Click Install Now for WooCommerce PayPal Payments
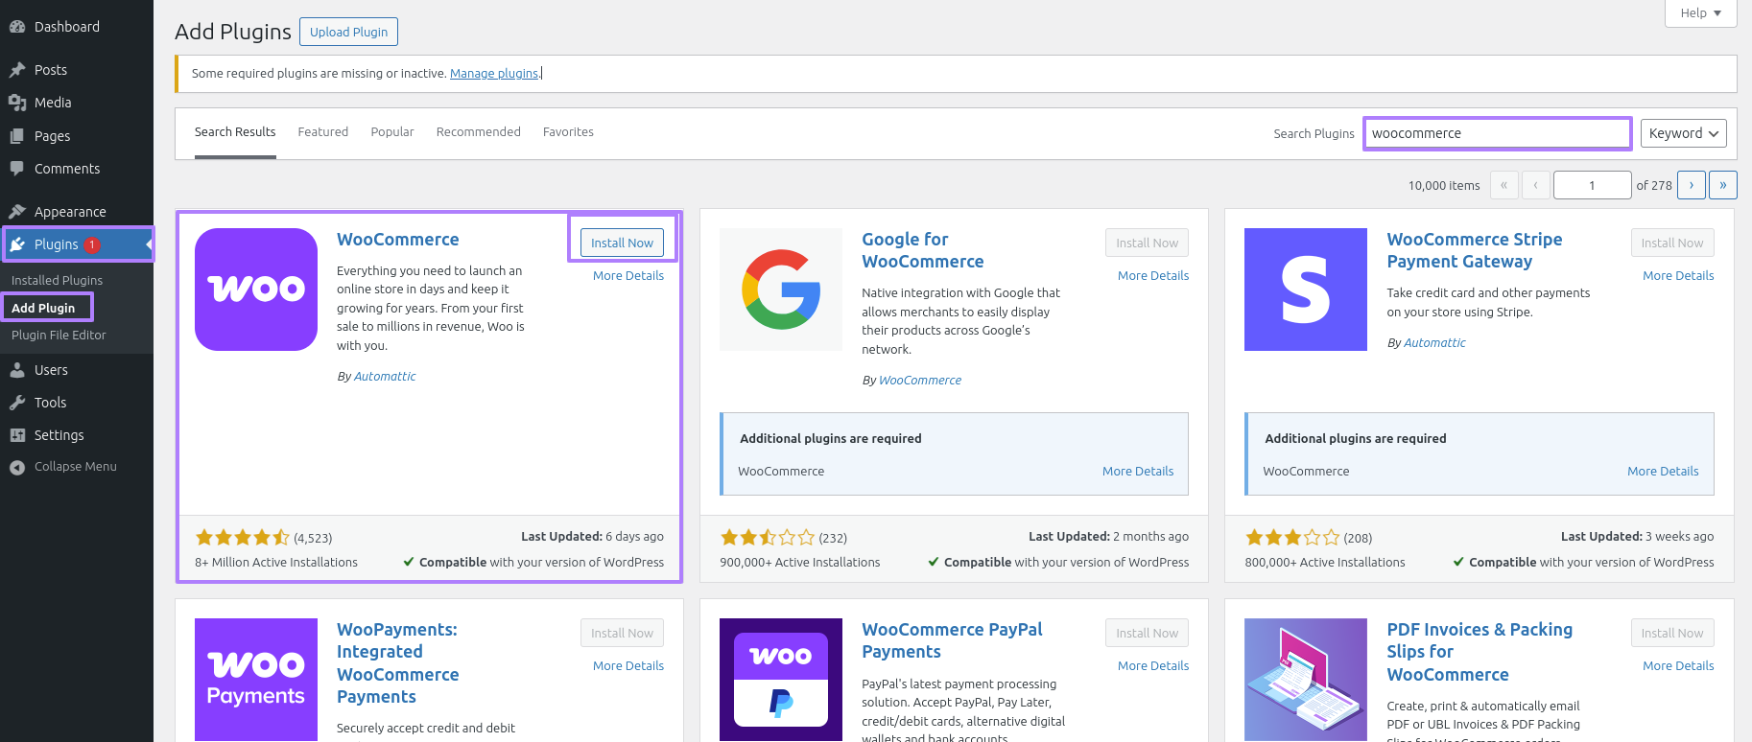This screenshot has height=742, width=1752. (x=1147, y=633)
